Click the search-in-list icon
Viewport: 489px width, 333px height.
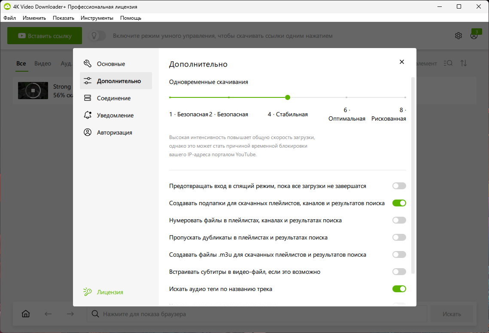point(448,63)
